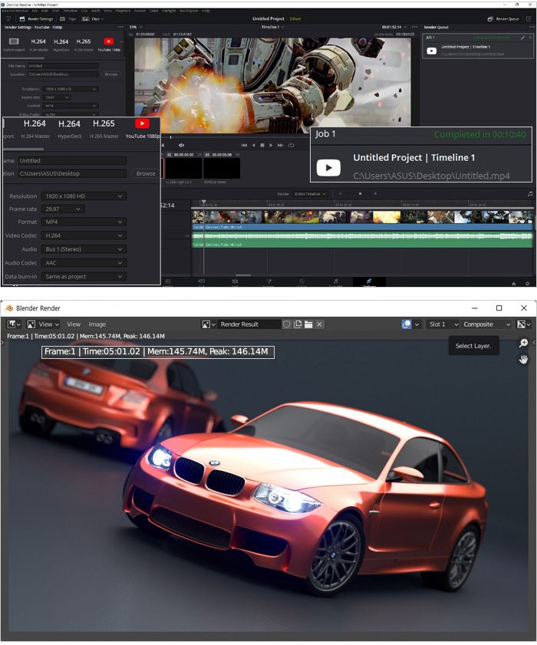Open the View menu in Blender Render
The image size is (537, 645).
[x=74, y=324]
